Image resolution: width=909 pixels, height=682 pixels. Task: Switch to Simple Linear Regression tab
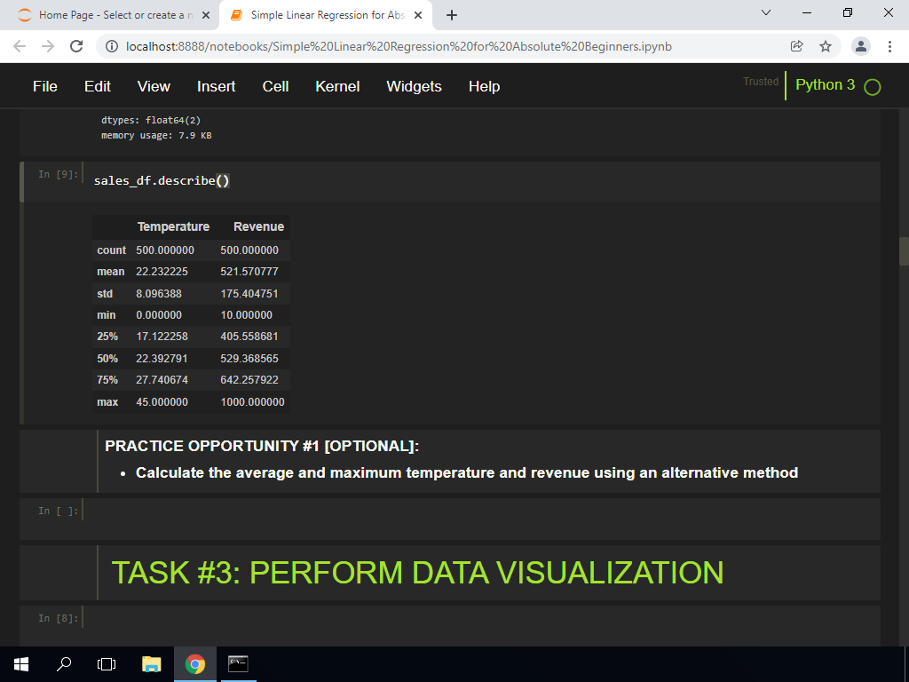coord(326,15)
